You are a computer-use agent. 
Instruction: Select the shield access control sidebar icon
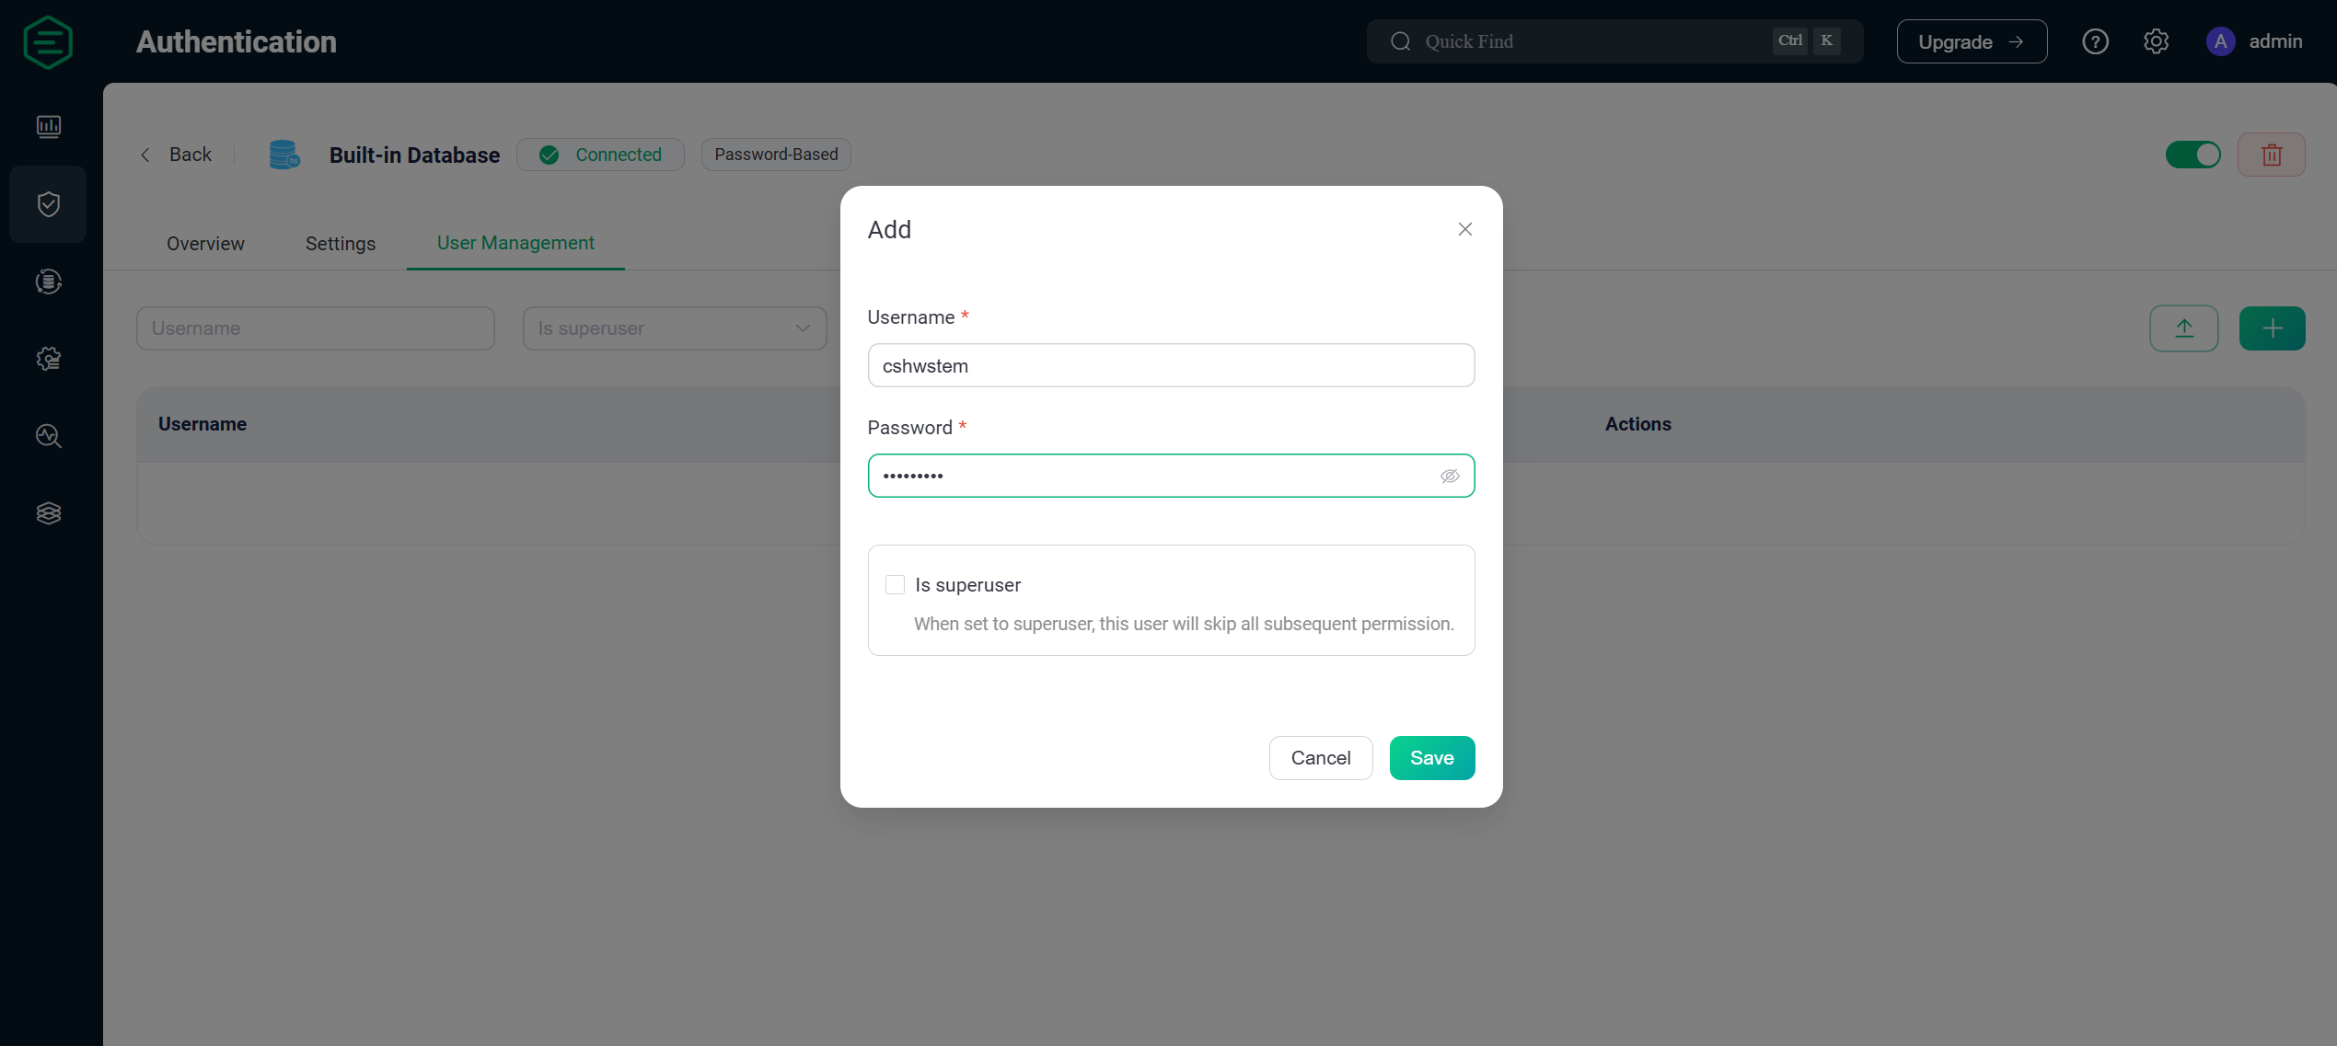[49, 204]
